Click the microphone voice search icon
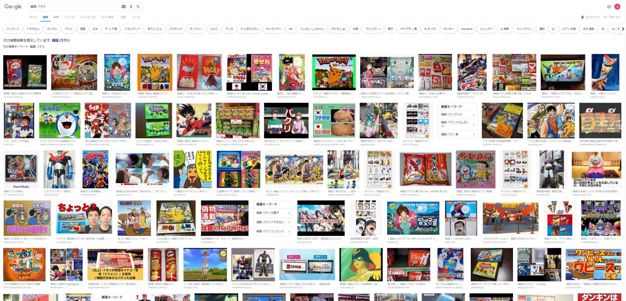Image resolution: width=626 pixels, height=301 pixels. pos(131,7)
